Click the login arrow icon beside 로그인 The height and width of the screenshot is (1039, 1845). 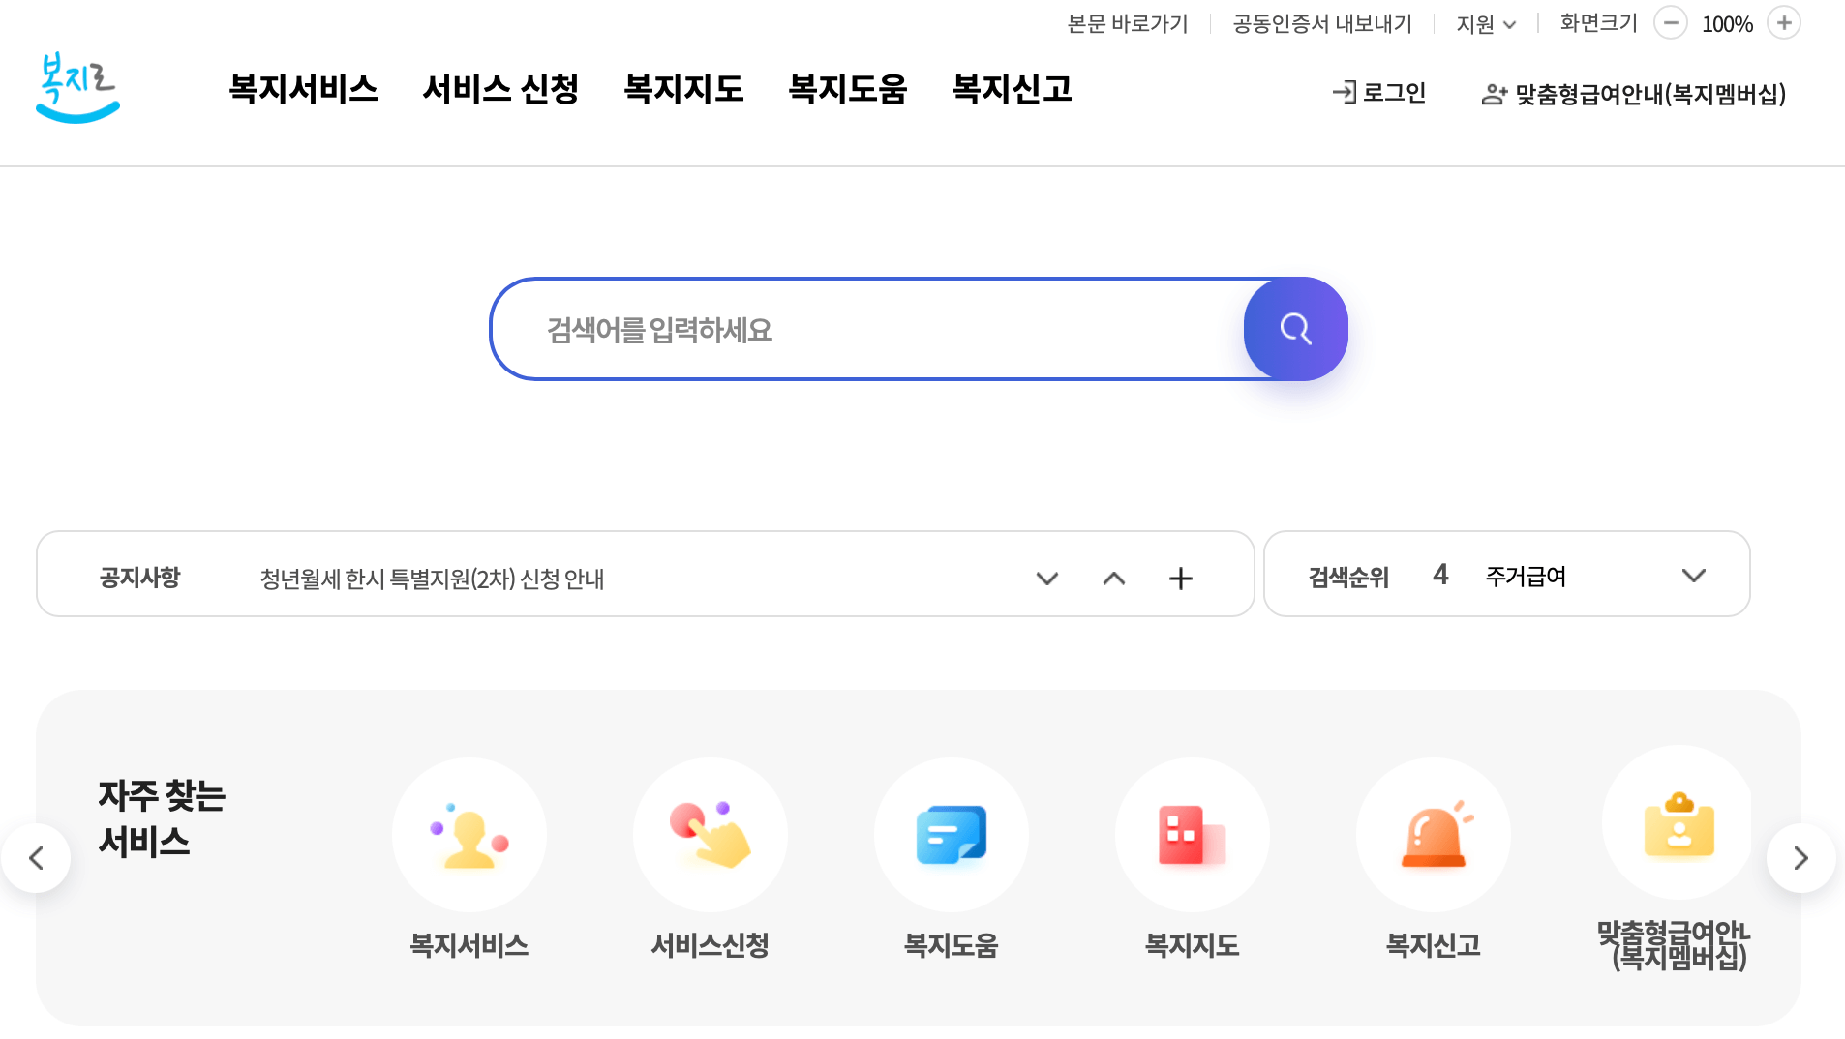pyautogui.click(x=1344, y=92)
